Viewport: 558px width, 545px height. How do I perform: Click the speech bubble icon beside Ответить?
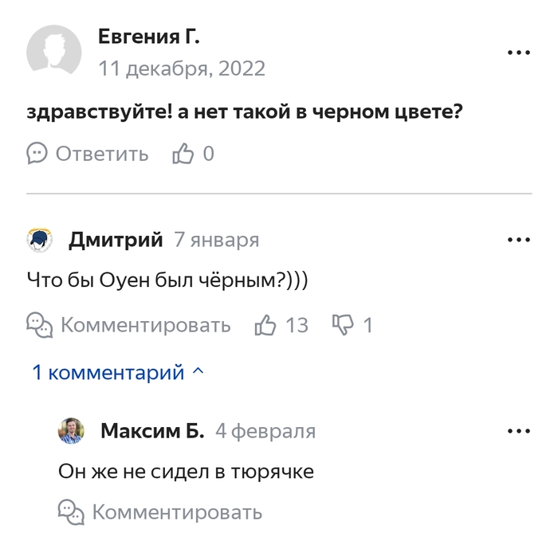[x=37, y=154]
